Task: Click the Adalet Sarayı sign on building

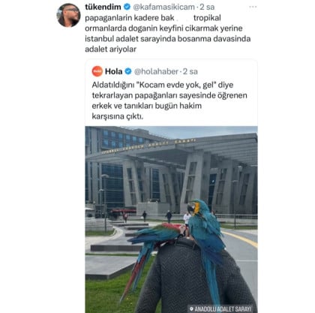Action: tap(148, 146)
